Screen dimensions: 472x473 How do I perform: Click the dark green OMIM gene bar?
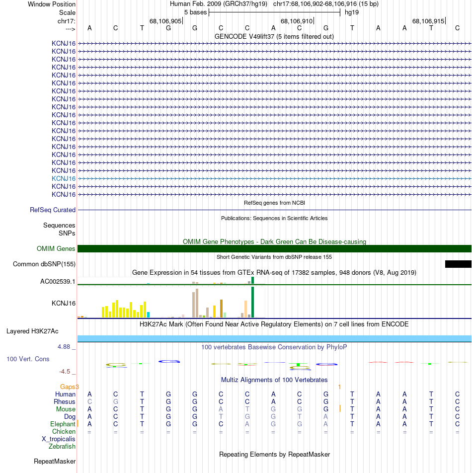pos(274,248)
